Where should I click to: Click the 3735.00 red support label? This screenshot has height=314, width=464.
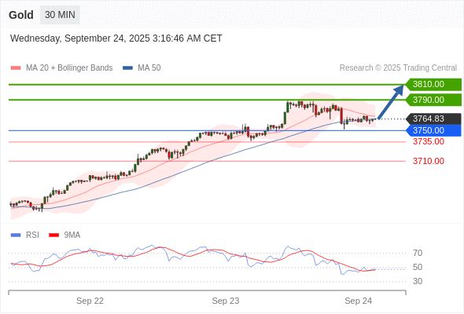[429, 141]
